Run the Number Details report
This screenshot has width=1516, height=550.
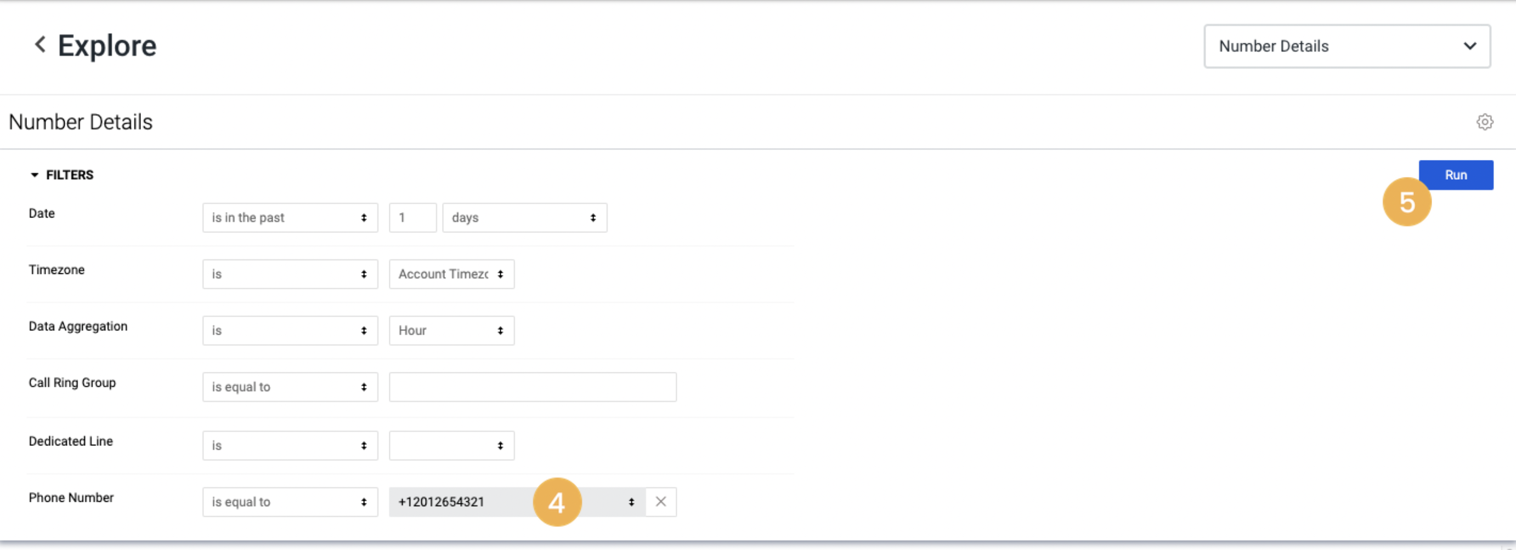1455,175
